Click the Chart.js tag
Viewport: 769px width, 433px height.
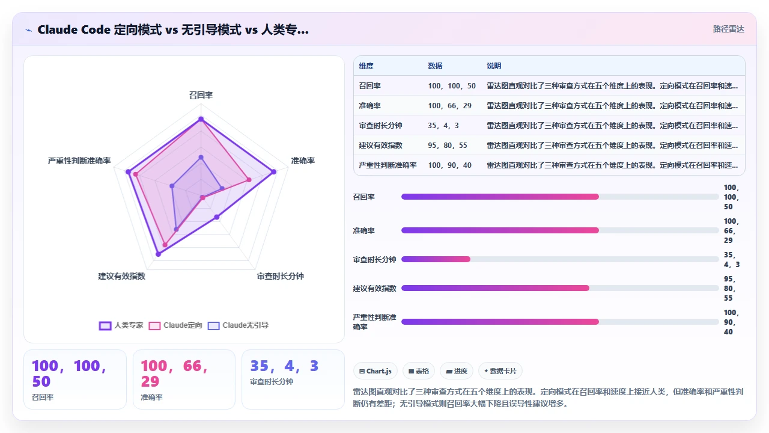(x=375, y=371)
